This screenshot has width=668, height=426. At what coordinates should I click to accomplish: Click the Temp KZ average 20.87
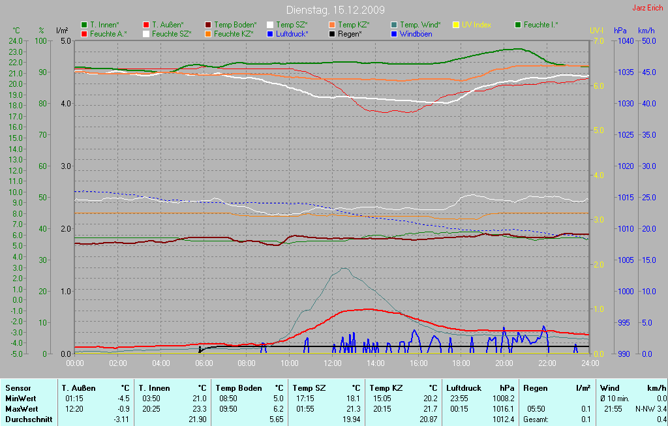[x=429, y=419]
